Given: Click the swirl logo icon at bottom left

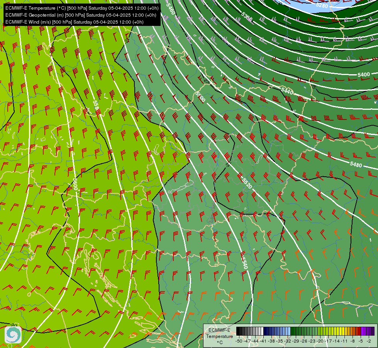Looking at the screenshot, I should [x=13, y=335].
